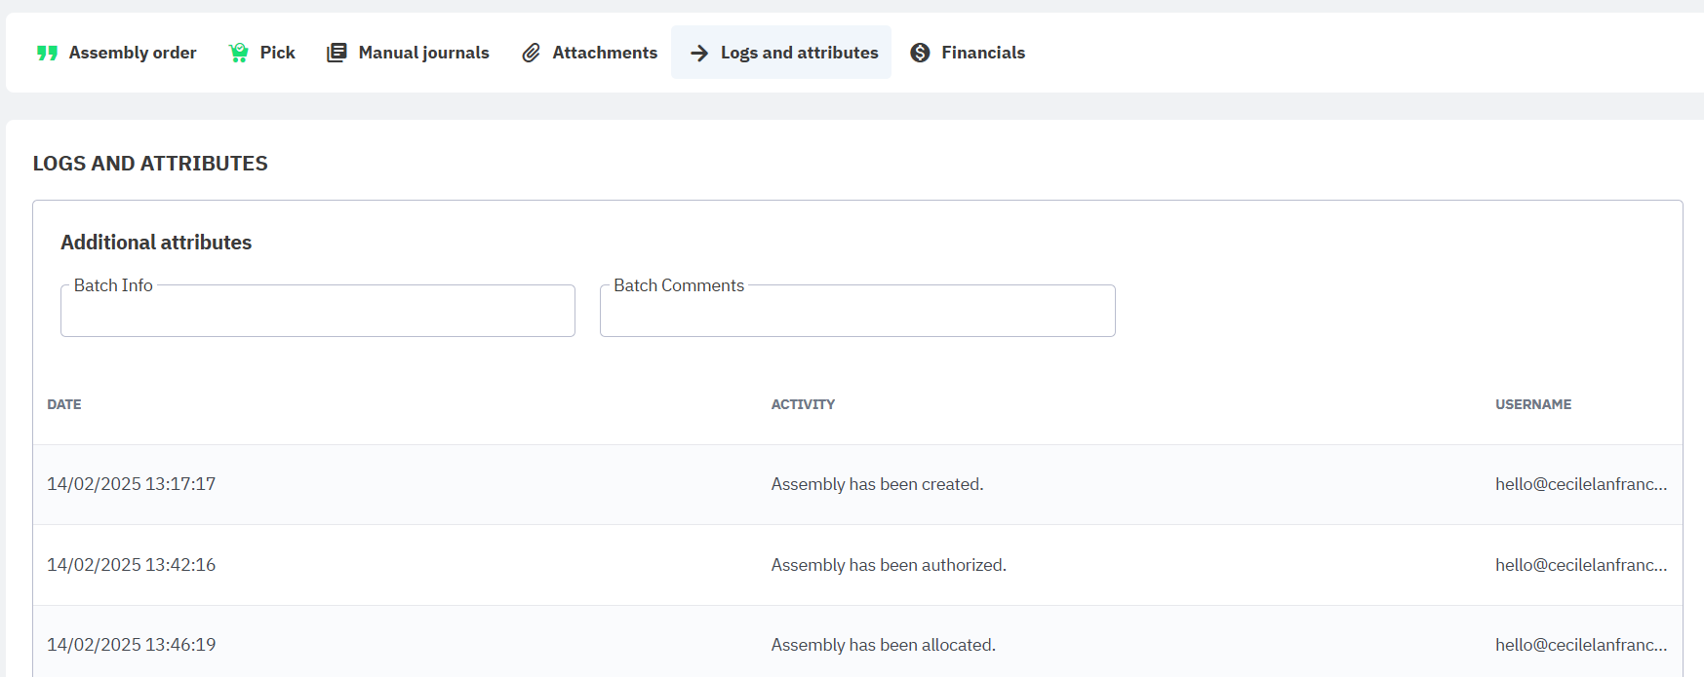Select the 'Assembly has been created.' log entry
The height and width of the screenshot is (677, 1704).
[877, 484]
